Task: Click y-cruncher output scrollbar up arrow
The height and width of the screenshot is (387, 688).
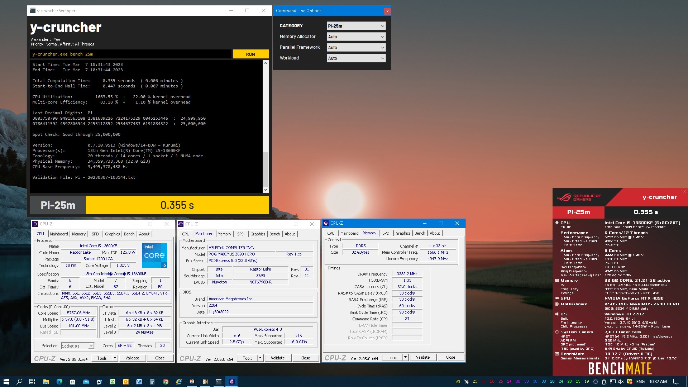Action: point(266,63)
